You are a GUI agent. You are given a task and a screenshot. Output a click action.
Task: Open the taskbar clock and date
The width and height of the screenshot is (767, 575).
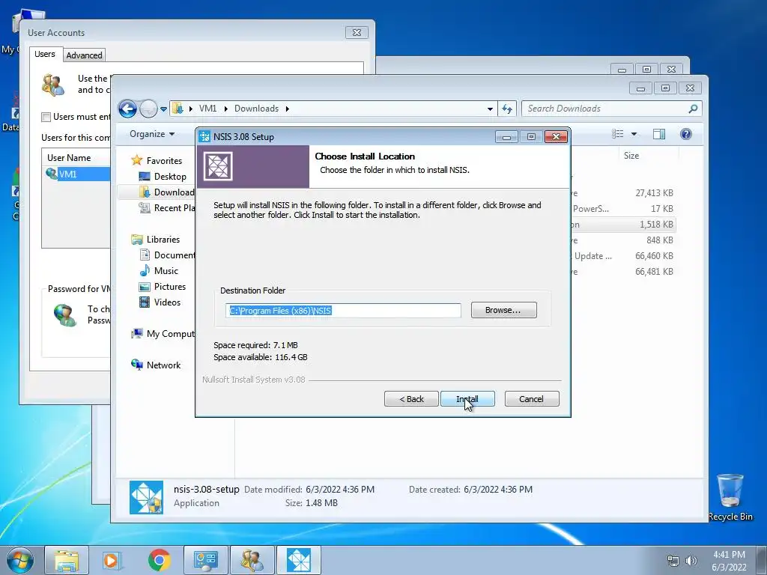coord(729,561)
